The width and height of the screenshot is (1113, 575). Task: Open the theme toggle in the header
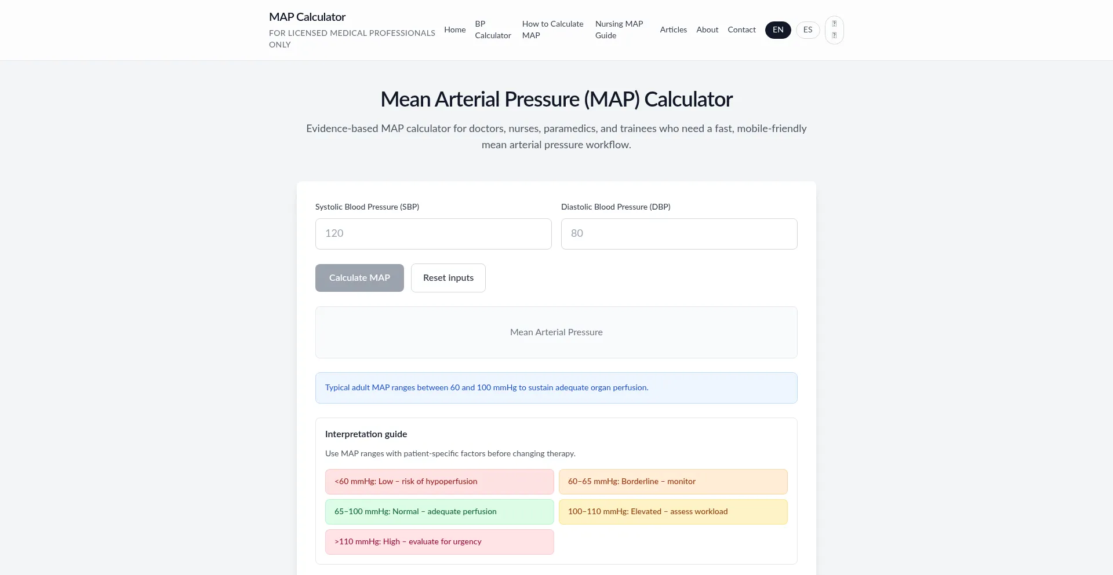coord(834,30)
